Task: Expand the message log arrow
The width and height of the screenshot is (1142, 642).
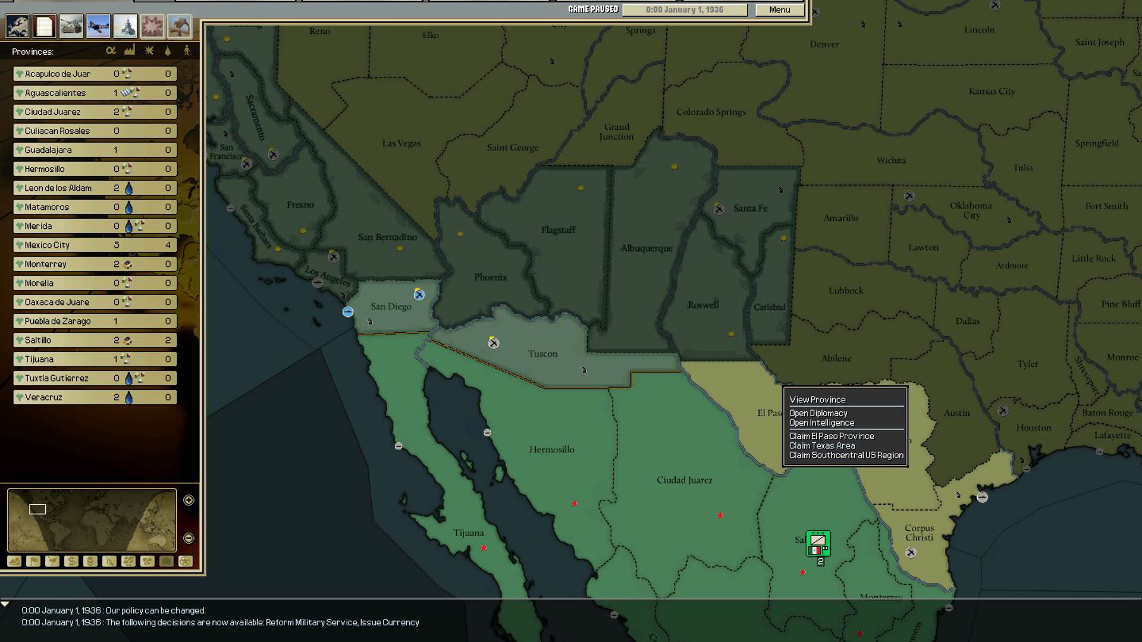Action: point(5,604)
